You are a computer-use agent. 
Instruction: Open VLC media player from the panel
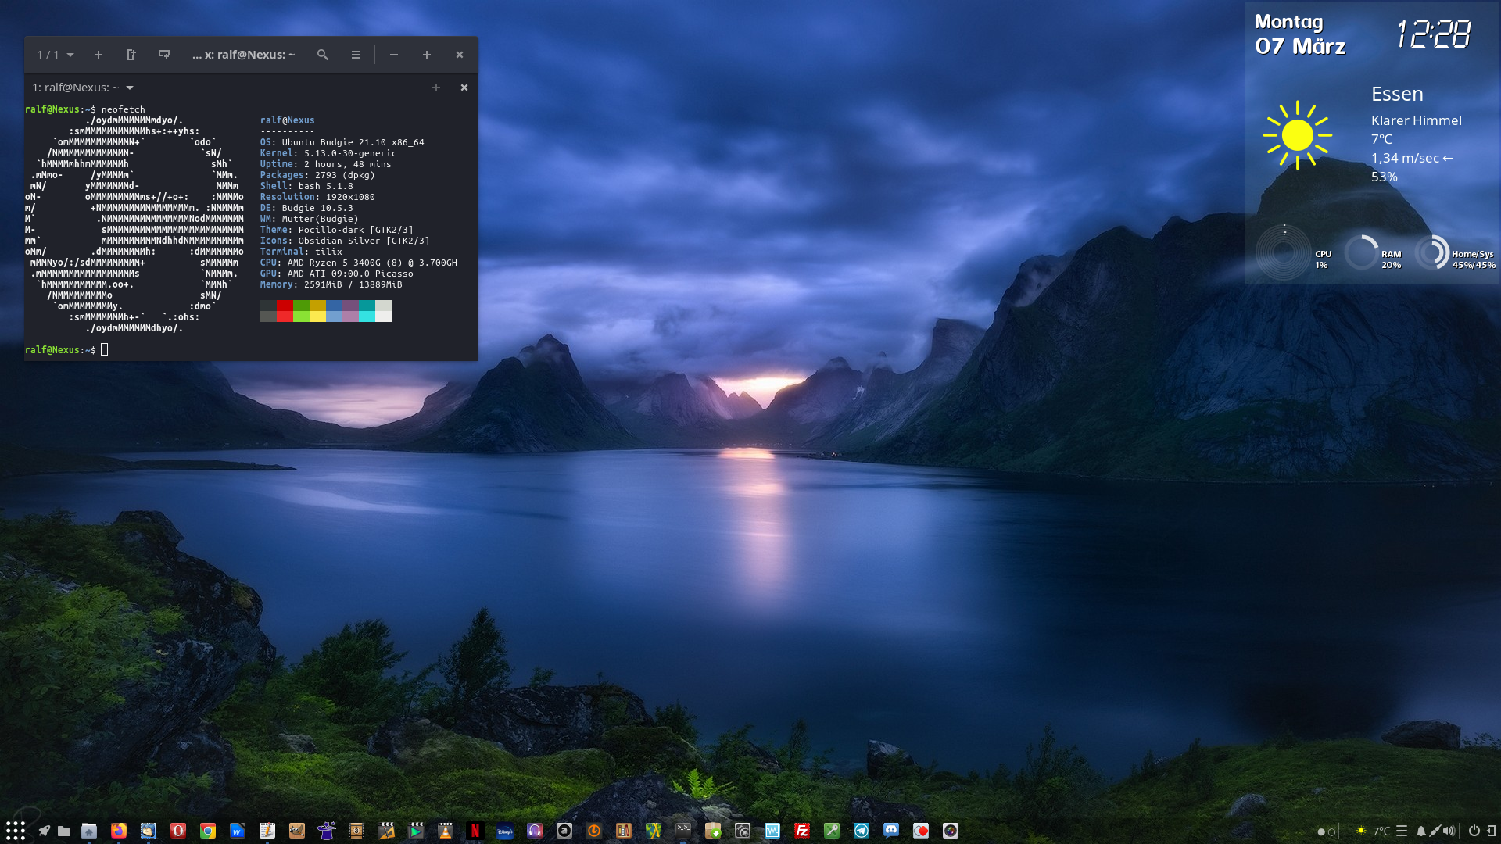tap(446, 831)
